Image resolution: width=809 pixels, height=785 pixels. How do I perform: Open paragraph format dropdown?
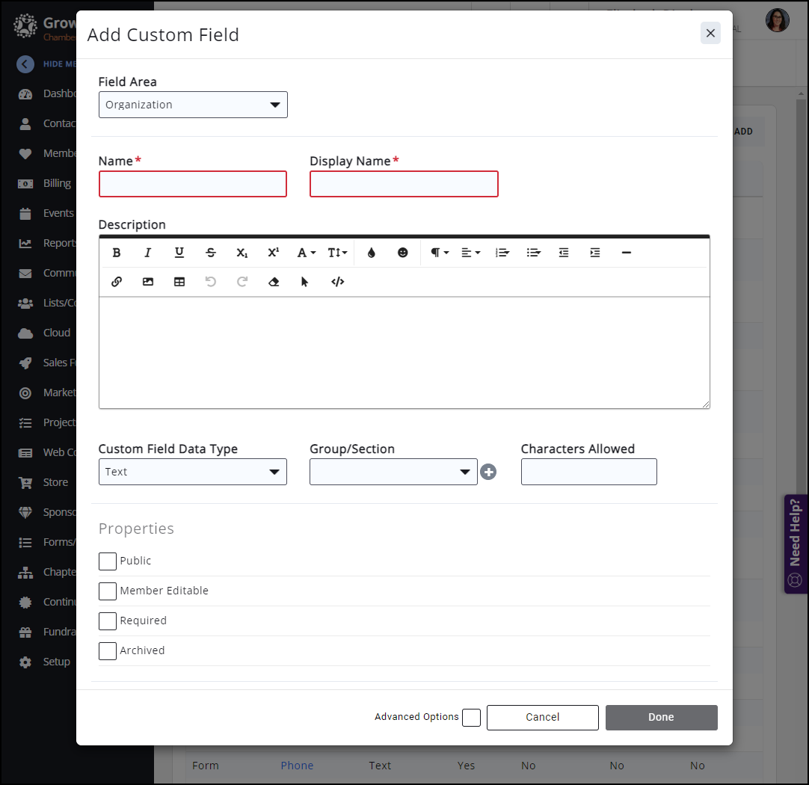pyautogui.click(x=440, y=253)
